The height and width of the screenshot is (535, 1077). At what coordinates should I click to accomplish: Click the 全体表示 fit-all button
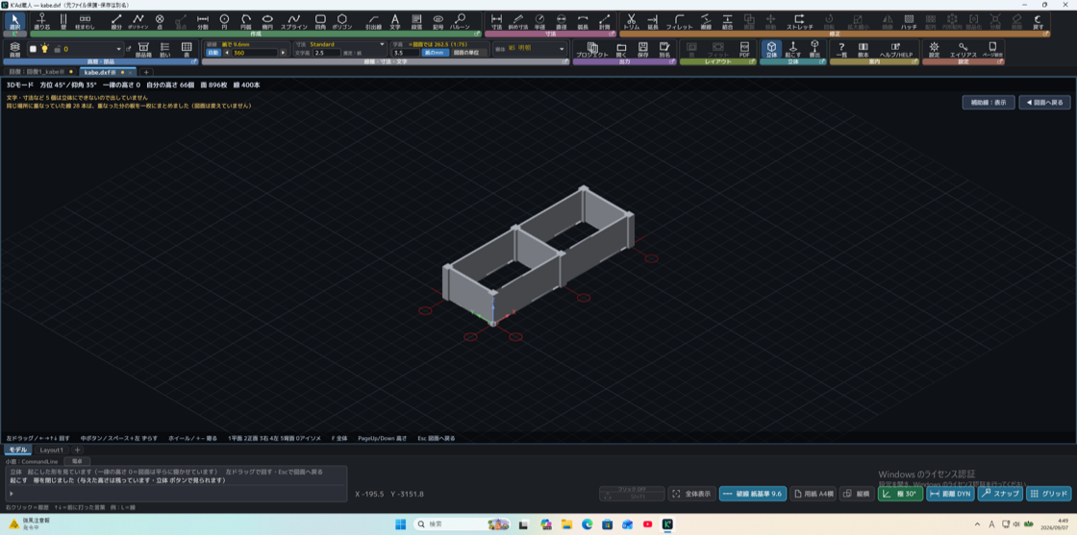tap(691, 493)
